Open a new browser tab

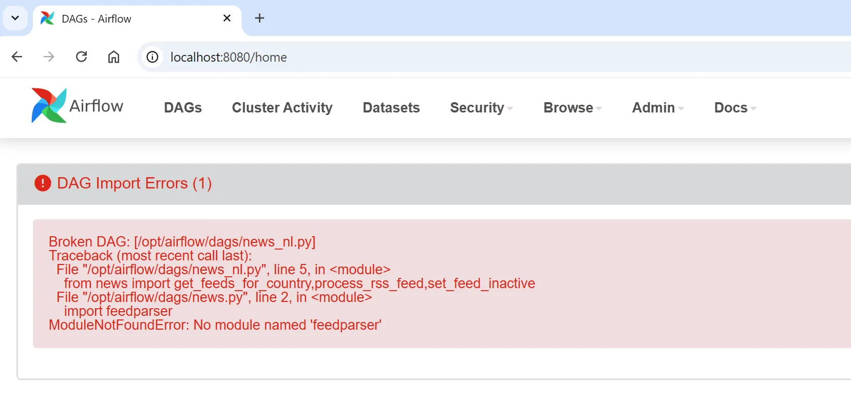tap(259, 18)
